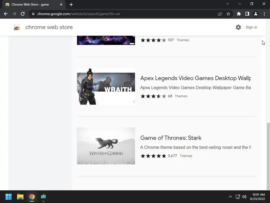This screenshot has width=270, height=203.
Task: Restore down the Chrome window
Action: pyautogui.click(x=252, y=4)
